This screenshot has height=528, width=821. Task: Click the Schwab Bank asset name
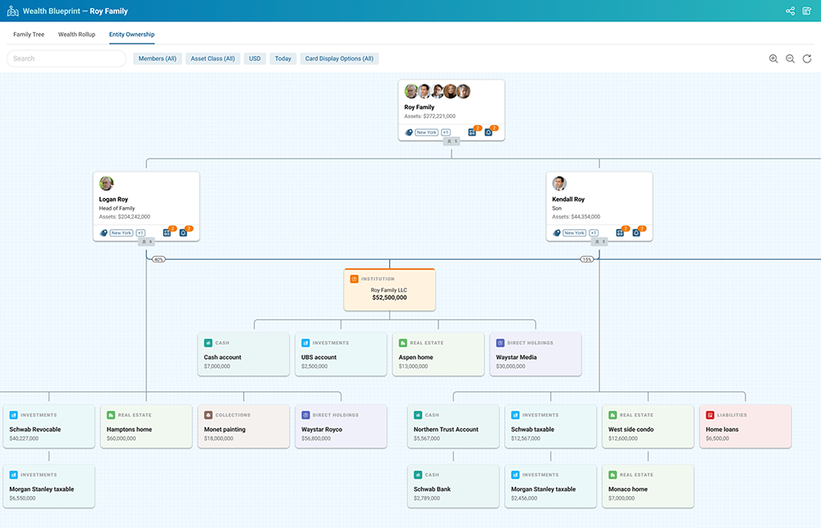(432, 489)
